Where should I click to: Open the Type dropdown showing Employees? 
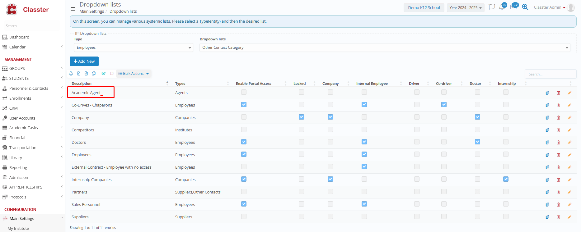(x=134, y=48)
